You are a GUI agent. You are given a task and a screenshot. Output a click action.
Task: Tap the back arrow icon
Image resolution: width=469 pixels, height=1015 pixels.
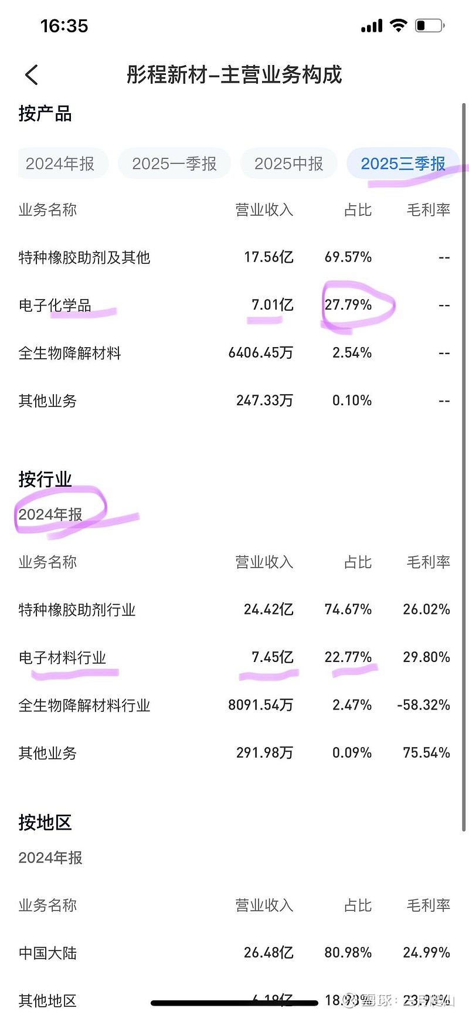pos(32,75)
